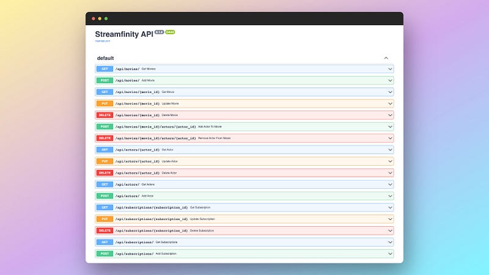Click the DELETE badge for Delete Subscription
This screenshot has height=275, width=489.
(x=105, y=230)
